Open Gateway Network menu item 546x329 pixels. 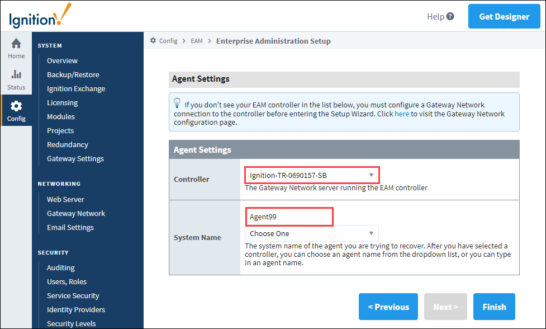point(76,213)
